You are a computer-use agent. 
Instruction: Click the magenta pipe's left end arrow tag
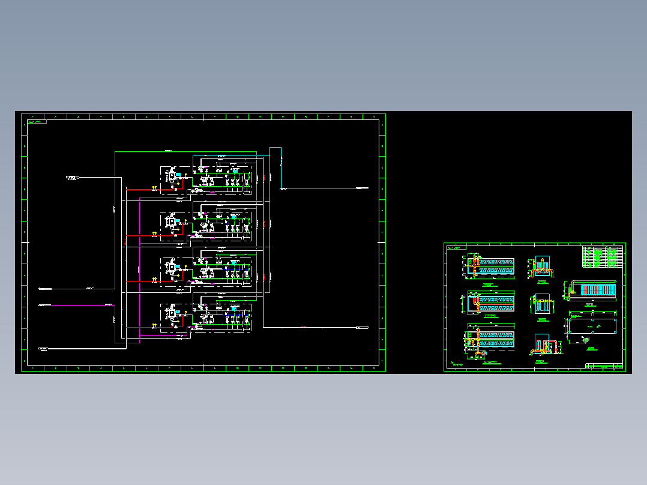tap(44, 306)
